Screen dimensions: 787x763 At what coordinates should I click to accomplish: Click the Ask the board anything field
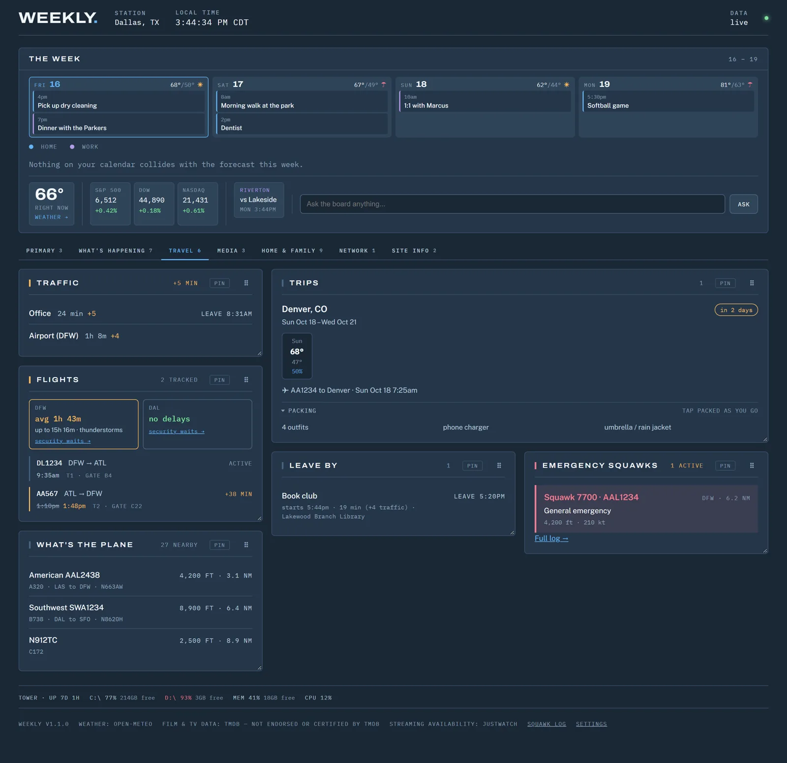512,204
